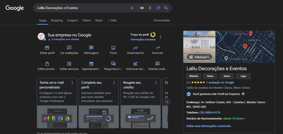Click the magnifying glass search button
The image size is (283, 134).
click(166, 8)
